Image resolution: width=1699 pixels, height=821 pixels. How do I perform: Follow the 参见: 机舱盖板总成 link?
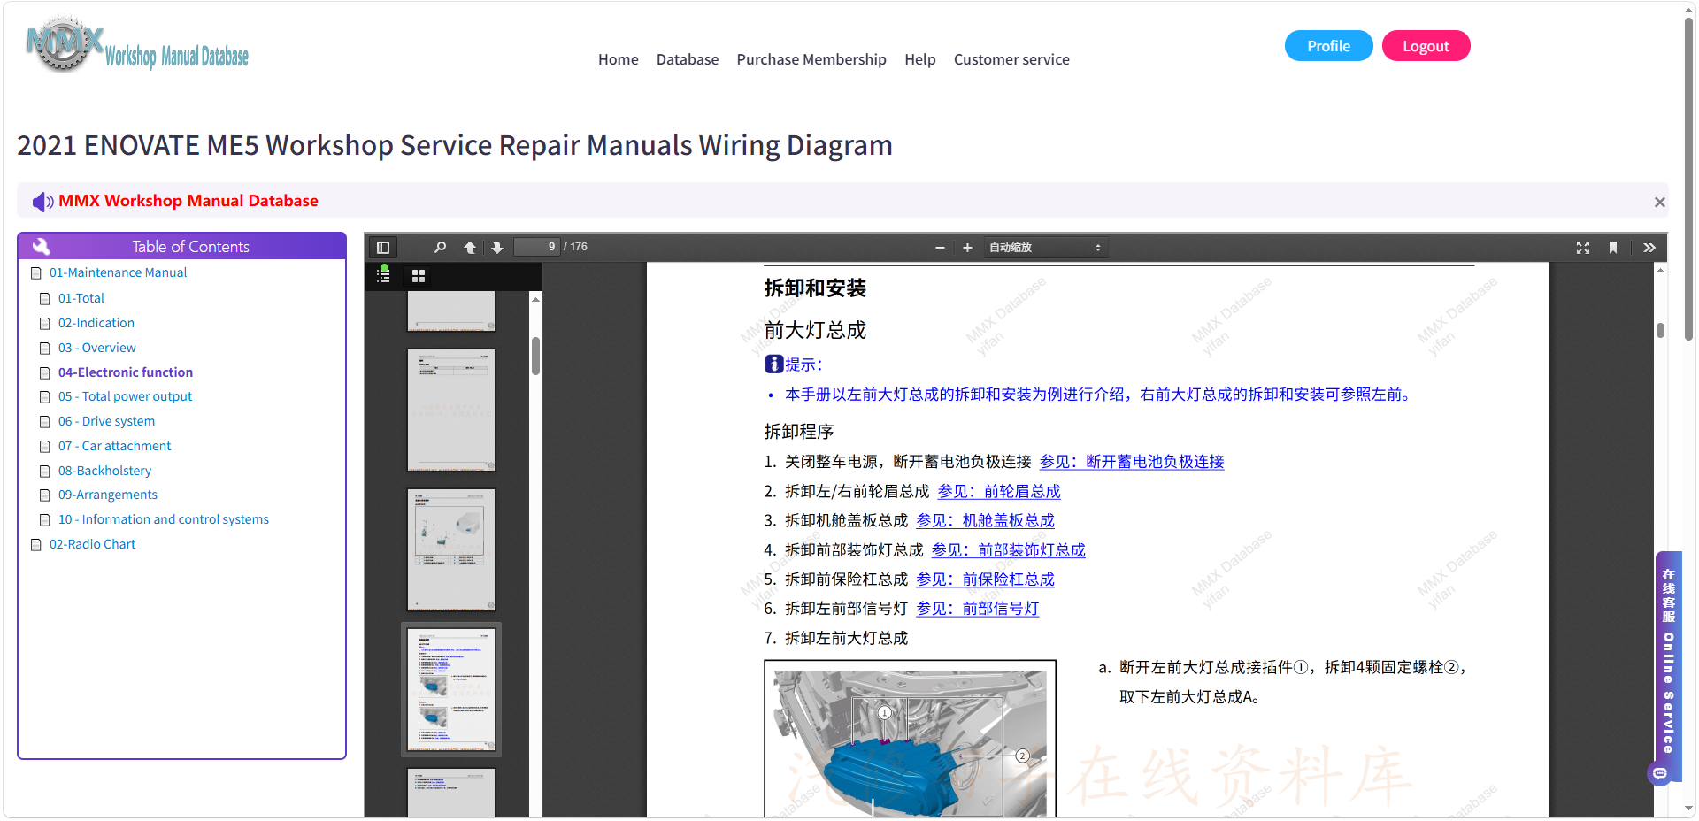tap(985, 520)
